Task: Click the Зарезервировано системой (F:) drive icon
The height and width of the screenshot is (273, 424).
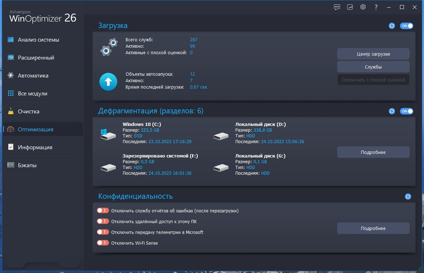Action: pyautogui.click(x=108, y=168)
